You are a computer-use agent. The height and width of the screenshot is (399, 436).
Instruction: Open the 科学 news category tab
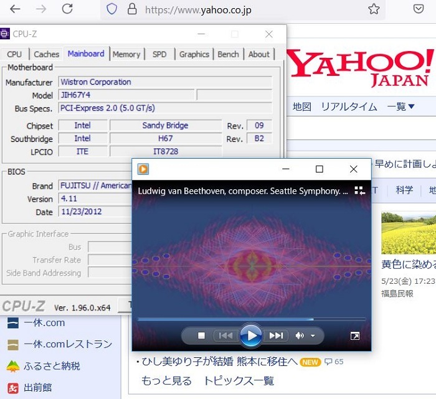pos(404,190)
